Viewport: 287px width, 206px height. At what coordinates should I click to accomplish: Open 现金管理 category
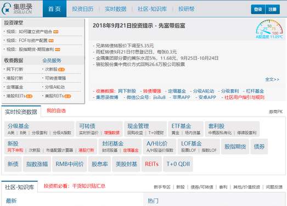[x=138, y=126]
